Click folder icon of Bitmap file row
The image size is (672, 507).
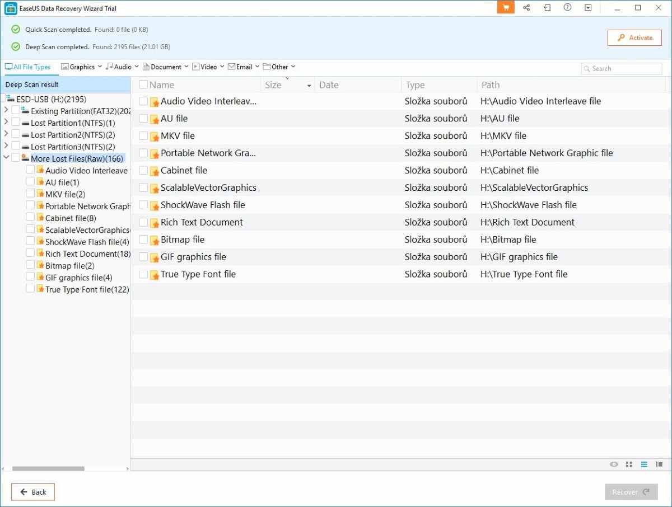[155, 241]
